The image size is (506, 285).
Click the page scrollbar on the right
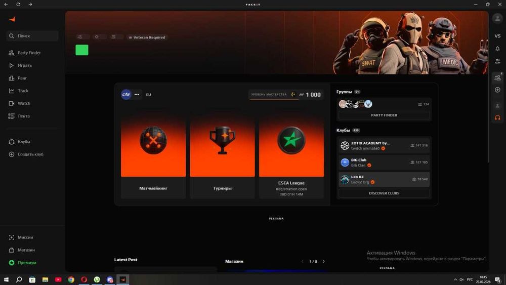[x=489, y=87]
